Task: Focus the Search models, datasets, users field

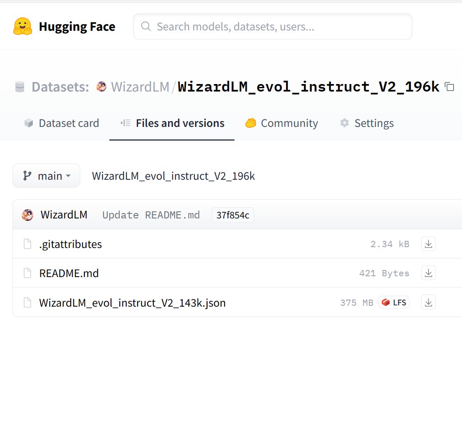Action: coord(272,27)
